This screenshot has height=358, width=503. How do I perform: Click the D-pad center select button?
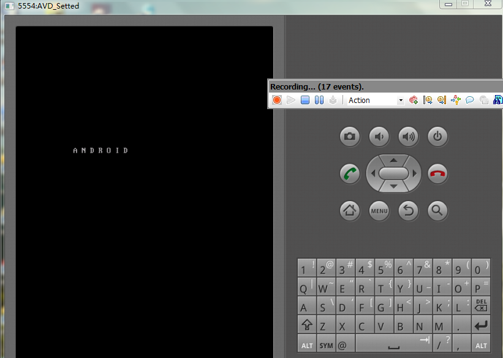tap(393, 173)
